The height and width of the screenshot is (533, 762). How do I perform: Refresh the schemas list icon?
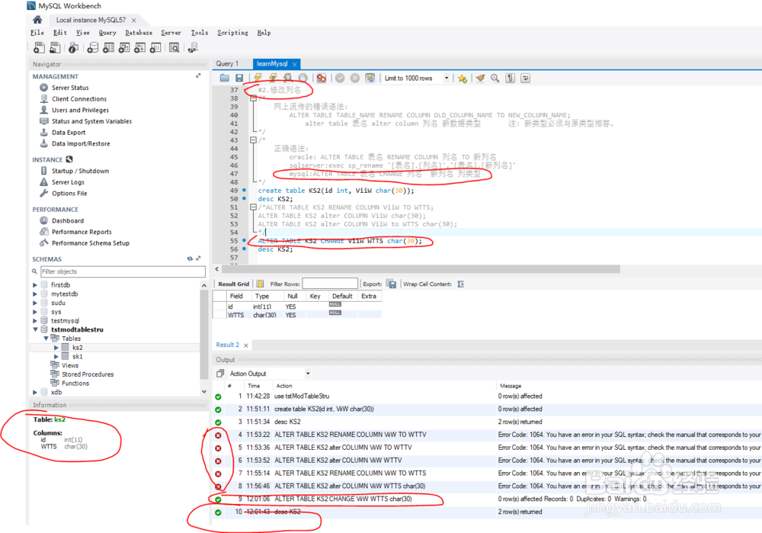point(190,258)
